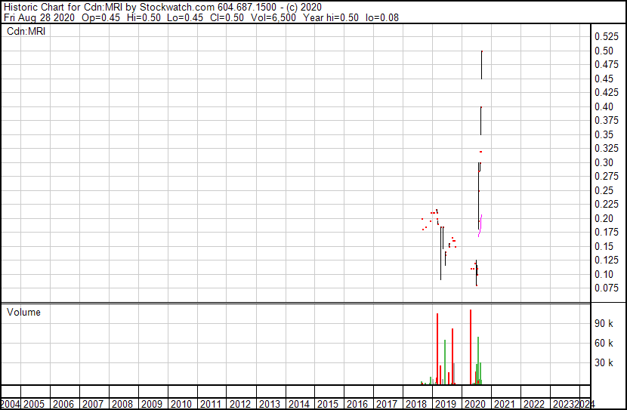Click the 2017 year label on time axis
This screenshot has width=627, height=410.
coord(386,404)
